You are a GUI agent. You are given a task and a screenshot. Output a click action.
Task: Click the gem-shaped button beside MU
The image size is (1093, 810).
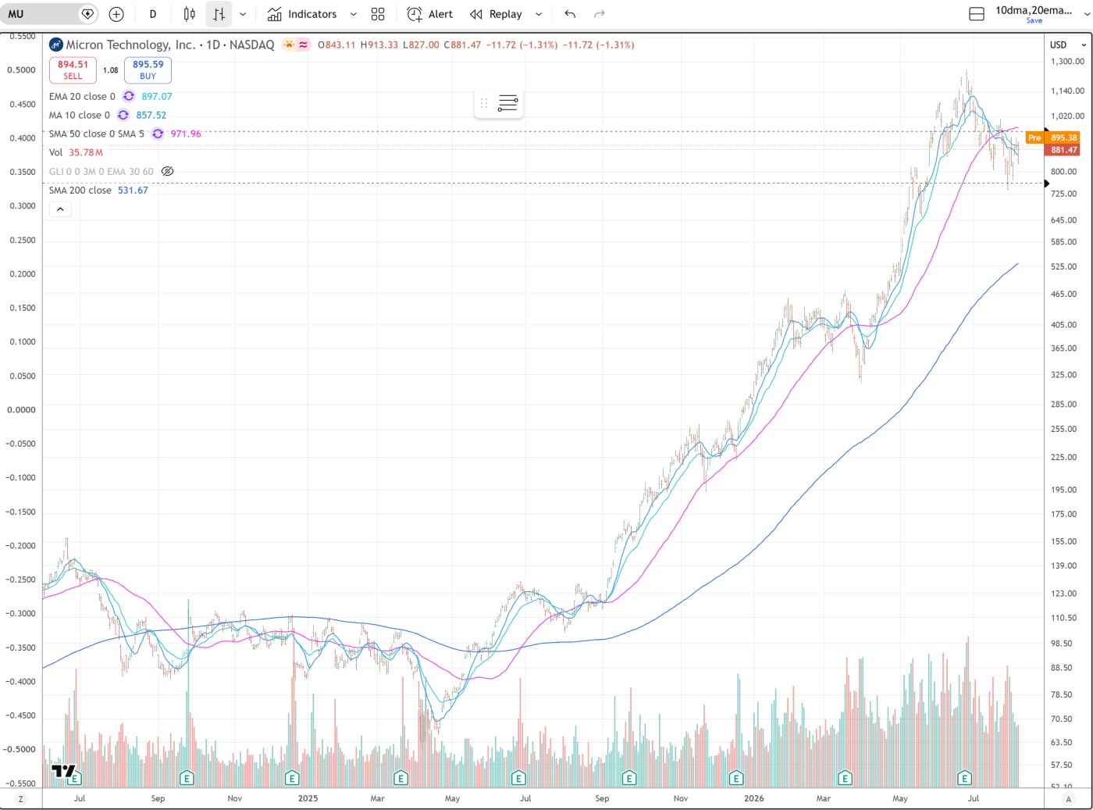coord(88,14)
